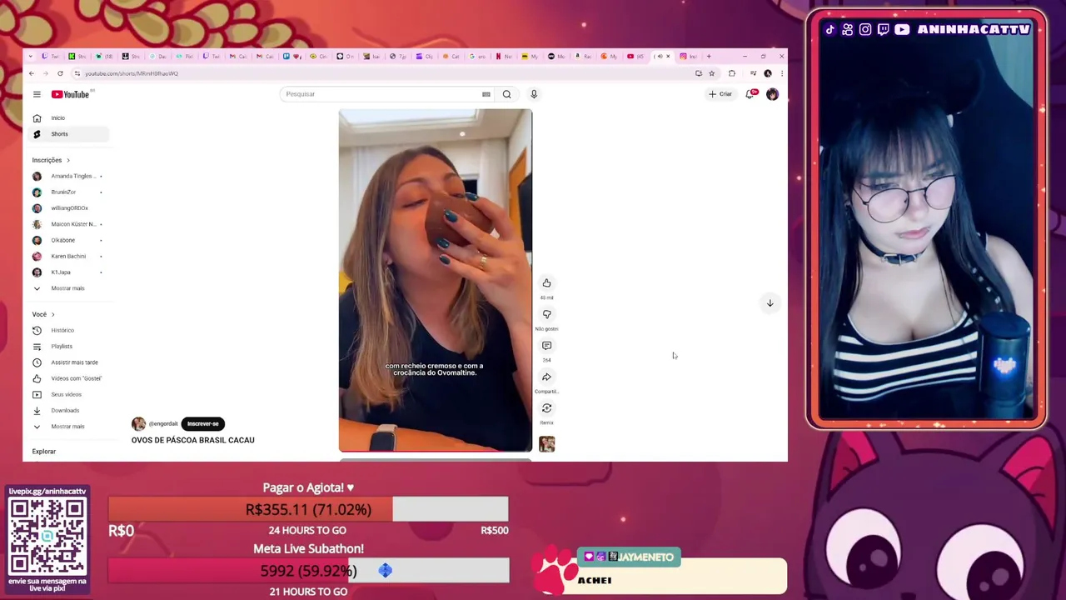Go to next Short down arrow
The width and height of the screenshot is (1066, 600).
[x=770, y=303]
